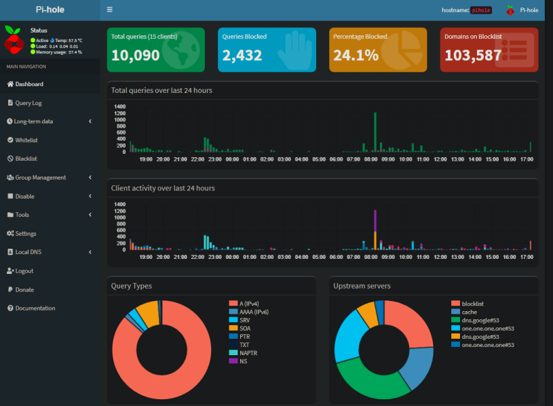Click the hamburger sidebar toggle icon
Screen dimensions: 553x406
pyautogui.click(x=110, y=10)
